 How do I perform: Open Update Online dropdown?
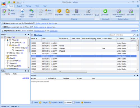pos(31,13)
